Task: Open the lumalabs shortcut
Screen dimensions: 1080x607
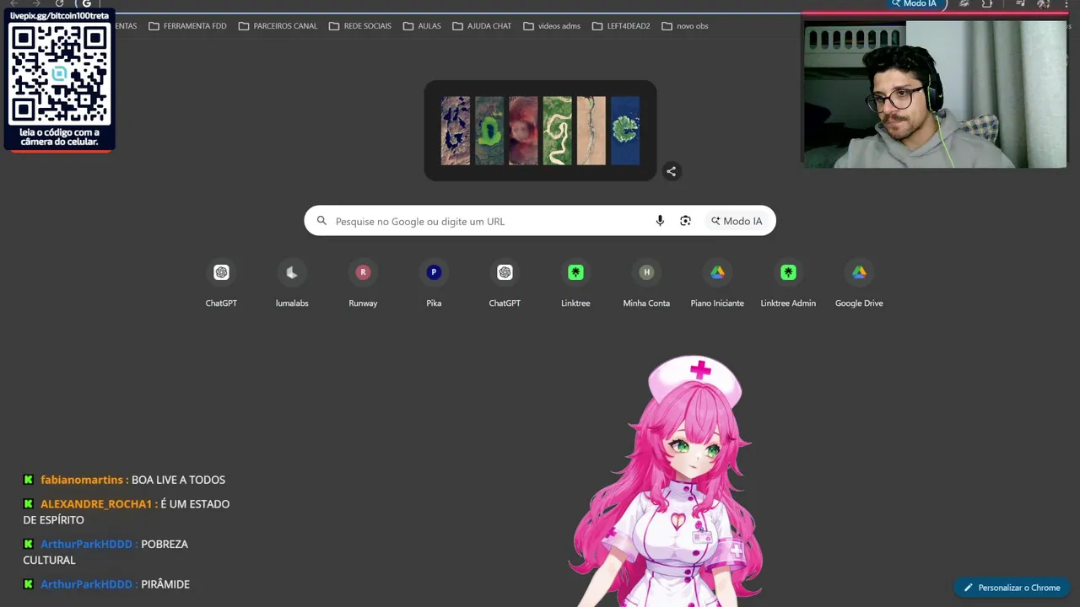Action: coord(292,284)
